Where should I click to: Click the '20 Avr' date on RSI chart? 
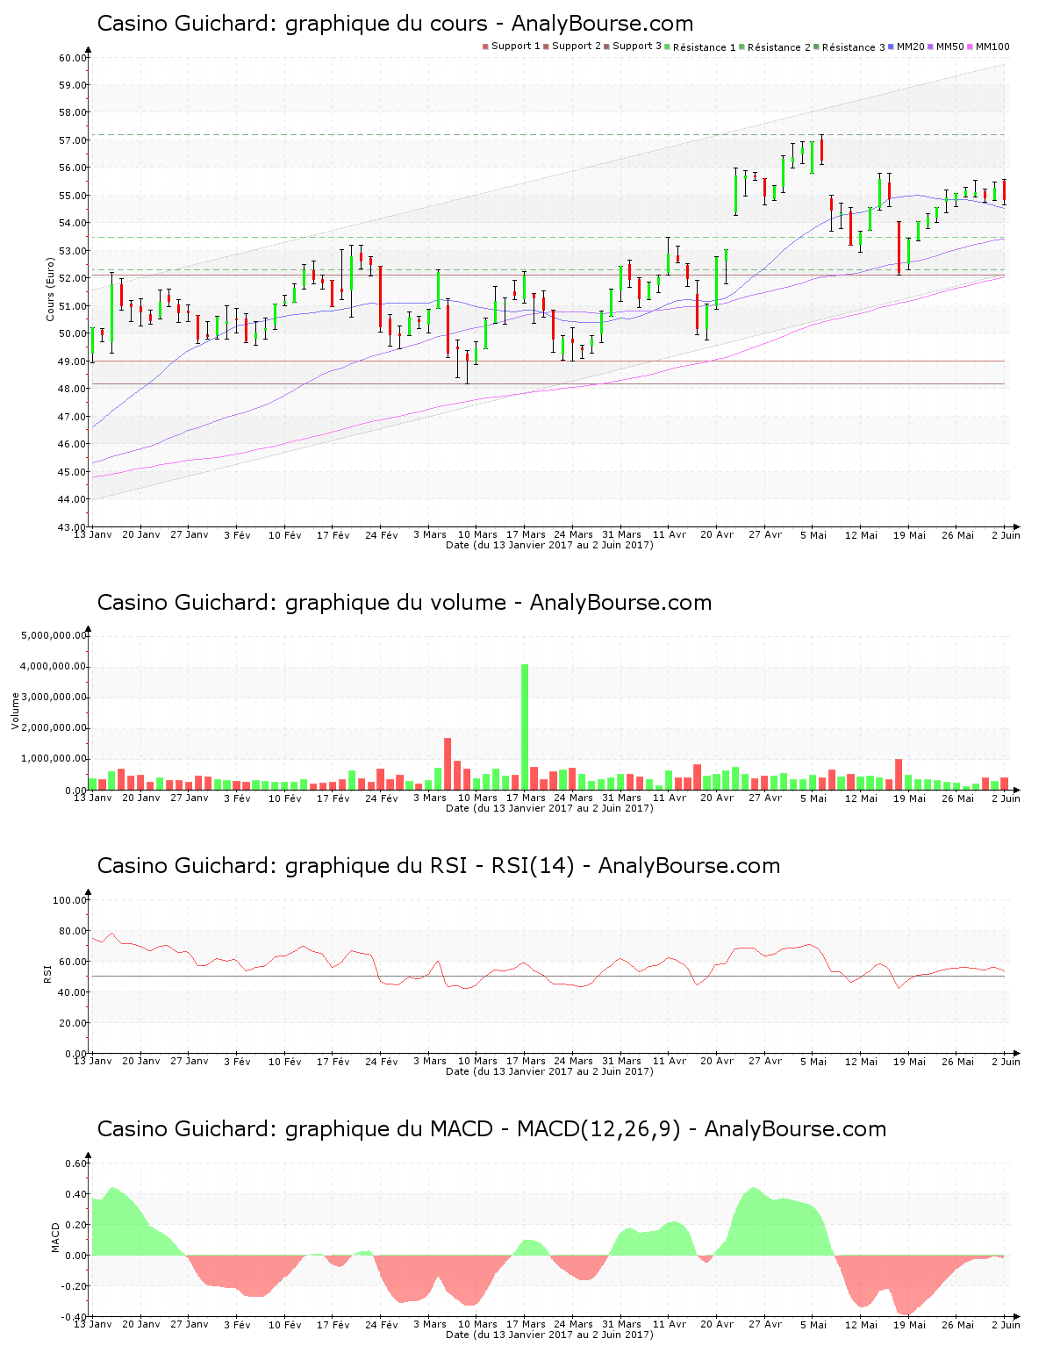coord(717,1061)
